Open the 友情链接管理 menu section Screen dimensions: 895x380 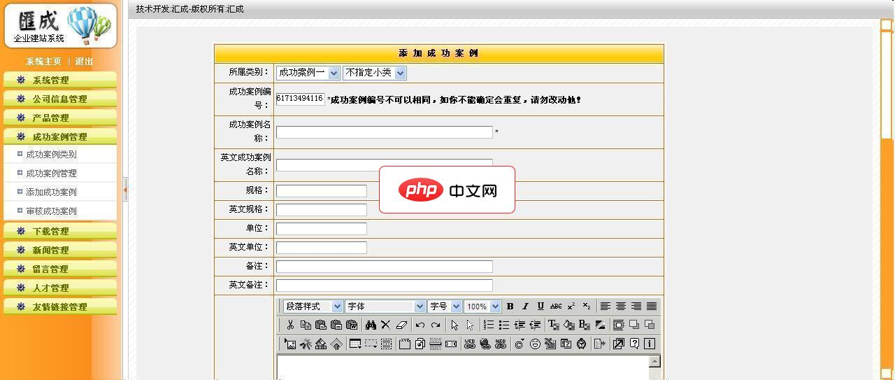pos(59,307)
